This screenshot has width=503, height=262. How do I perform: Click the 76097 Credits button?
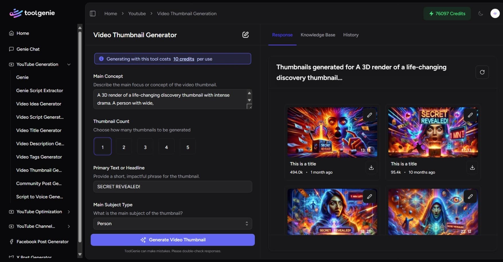[447, 13]
